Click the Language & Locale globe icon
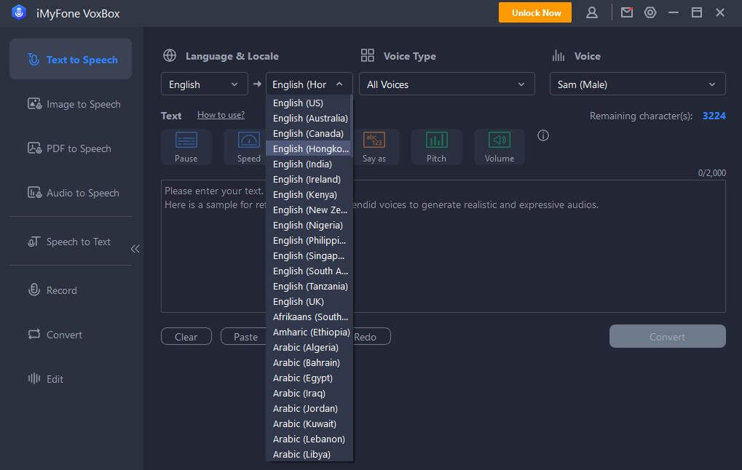The width and height of the screenshot is (742, 470). click(x=170, y=55)
